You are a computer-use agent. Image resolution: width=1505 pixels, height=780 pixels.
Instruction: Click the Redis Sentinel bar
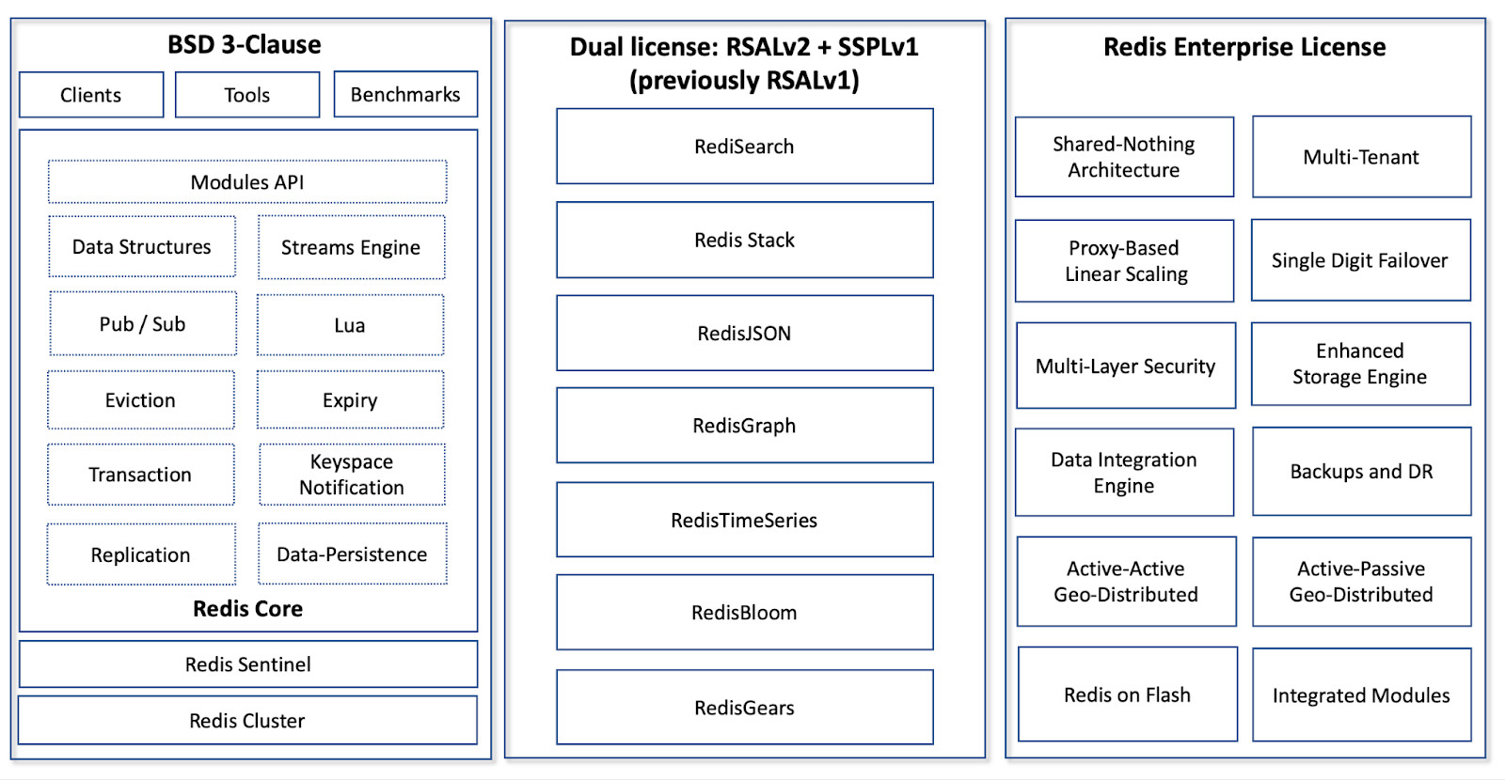248,664
